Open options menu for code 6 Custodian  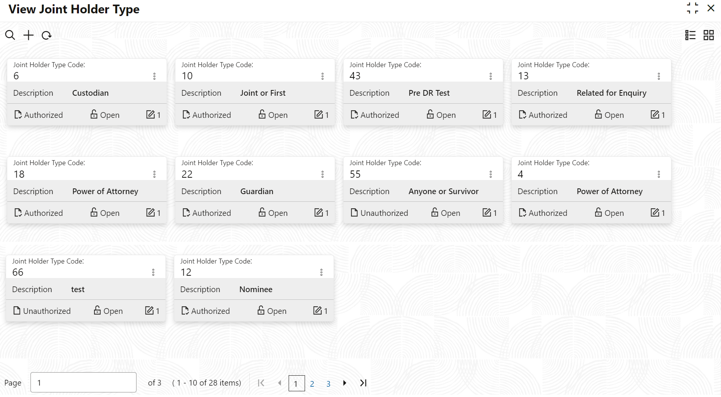point(154,76)
